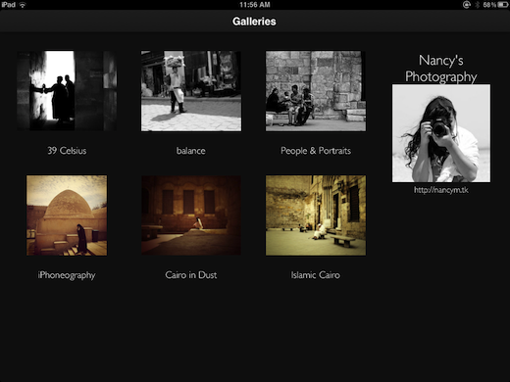
Task: Tap the Galleries title in navigation bar
Action: [254, 22]
